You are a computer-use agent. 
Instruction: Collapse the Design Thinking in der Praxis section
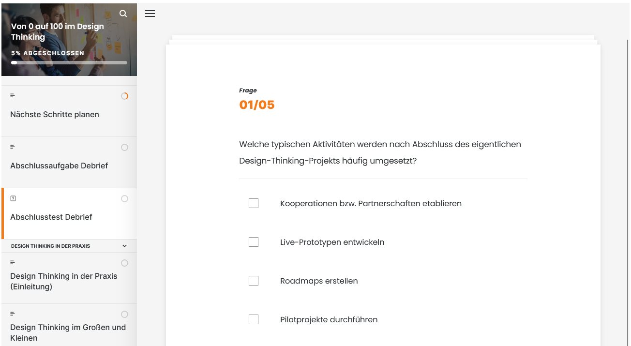pyautogui.click(x=124, y=246)
